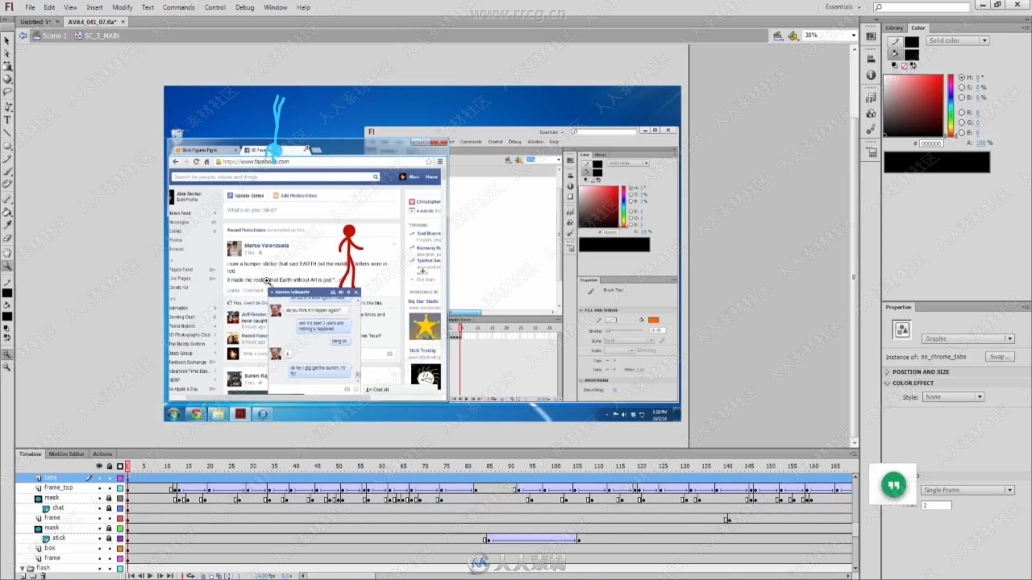Click the Swap button in Properties

pos(999,357)
